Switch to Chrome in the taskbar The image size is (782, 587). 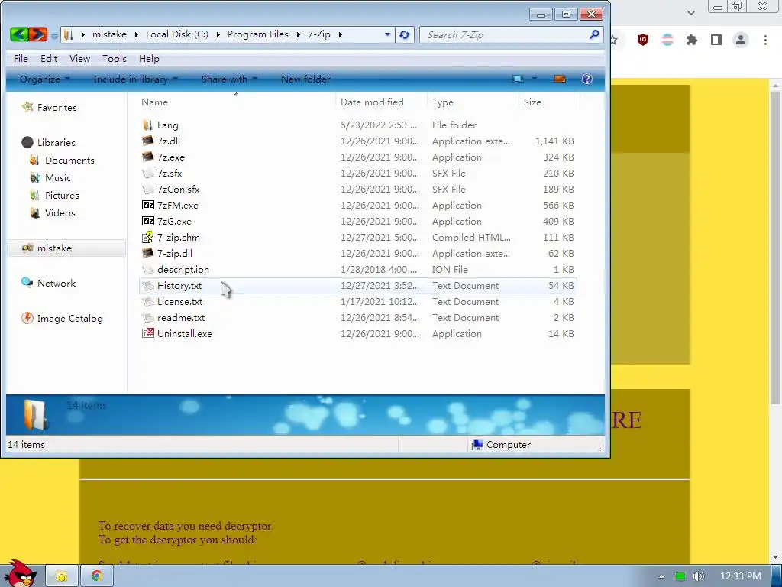[x=97, y=576]
